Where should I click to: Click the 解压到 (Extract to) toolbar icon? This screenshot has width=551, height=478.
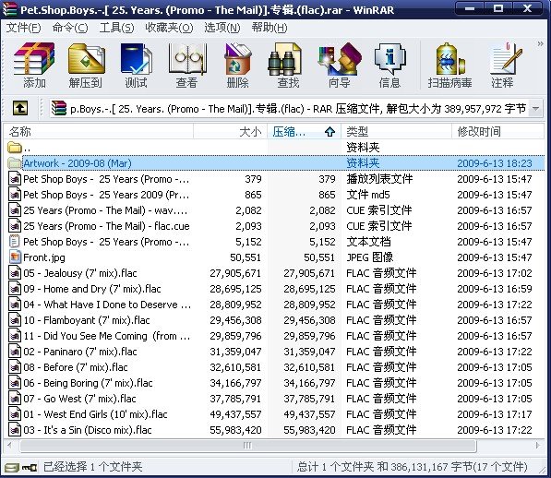[86, 66]
